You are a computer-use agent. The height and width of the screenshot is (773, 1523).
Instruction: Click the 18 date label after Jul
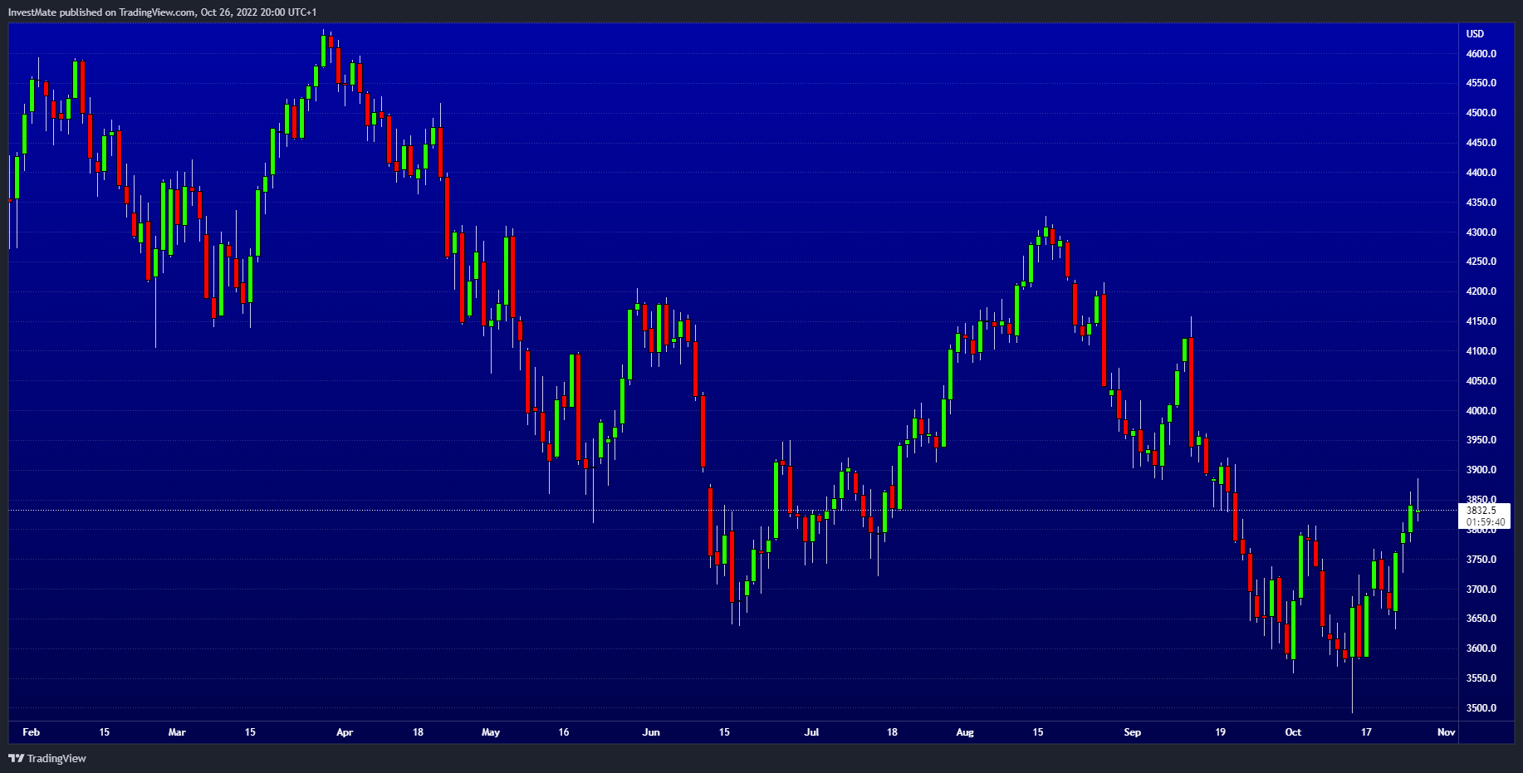coord(892,732)
